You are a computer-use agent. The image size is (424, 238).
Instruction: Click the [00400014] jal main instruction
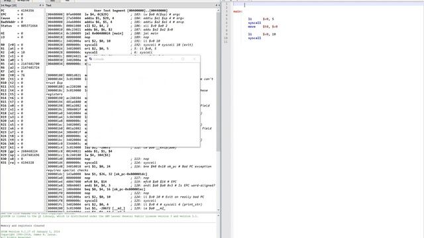tap(101, 33)
